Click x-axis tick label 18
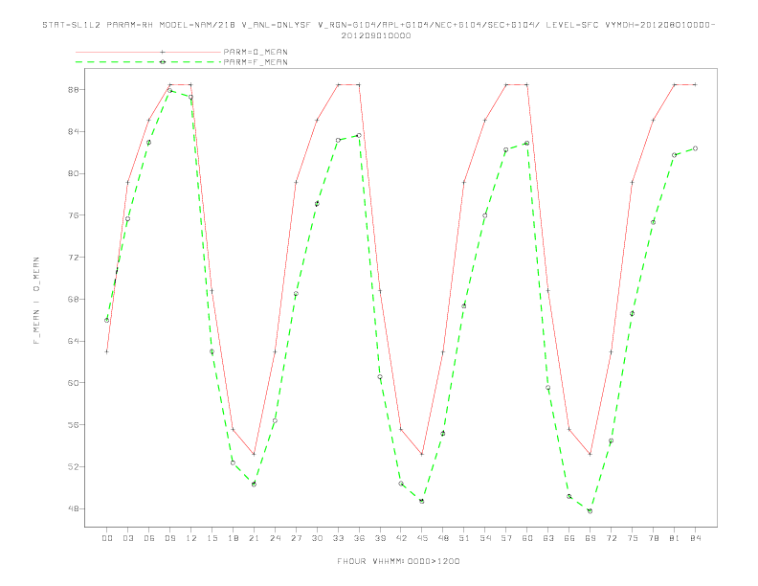This screenshot has width=758, height=586. pos(233,538)
